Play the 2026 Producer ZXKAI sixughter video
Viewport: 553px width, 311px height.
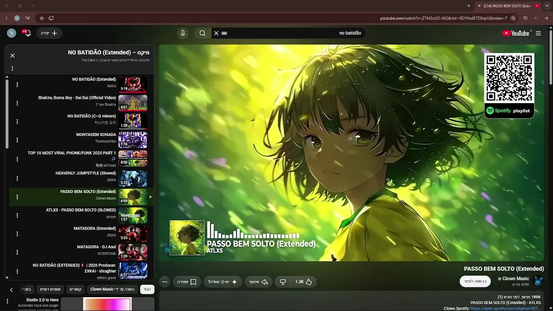pos(74,268)
